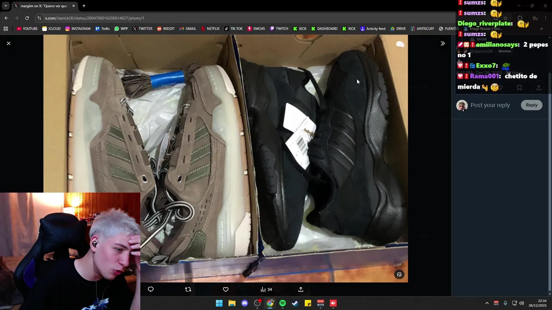Open the DRIVE bookmark
The width and height of the screenshot is (552, 310).
point(398,29)
